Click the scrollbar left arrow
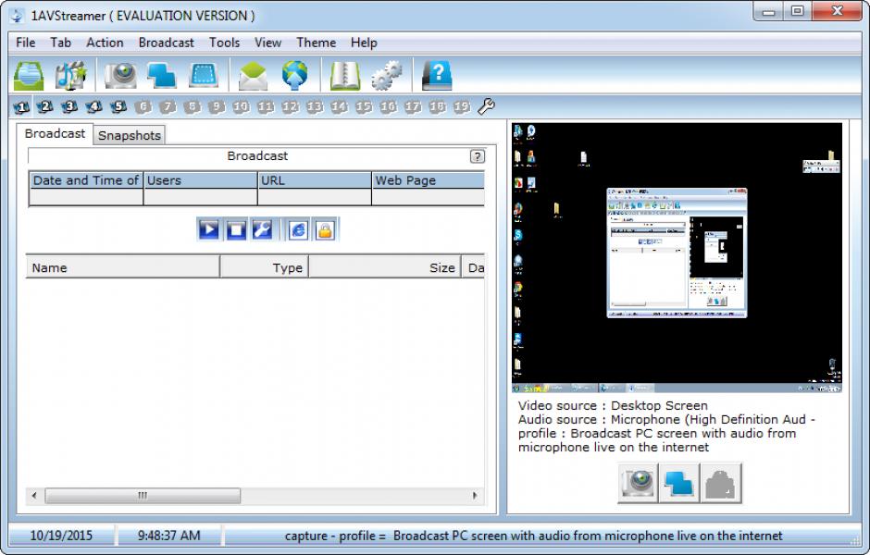The image size is (870, 555). (34, 496)
